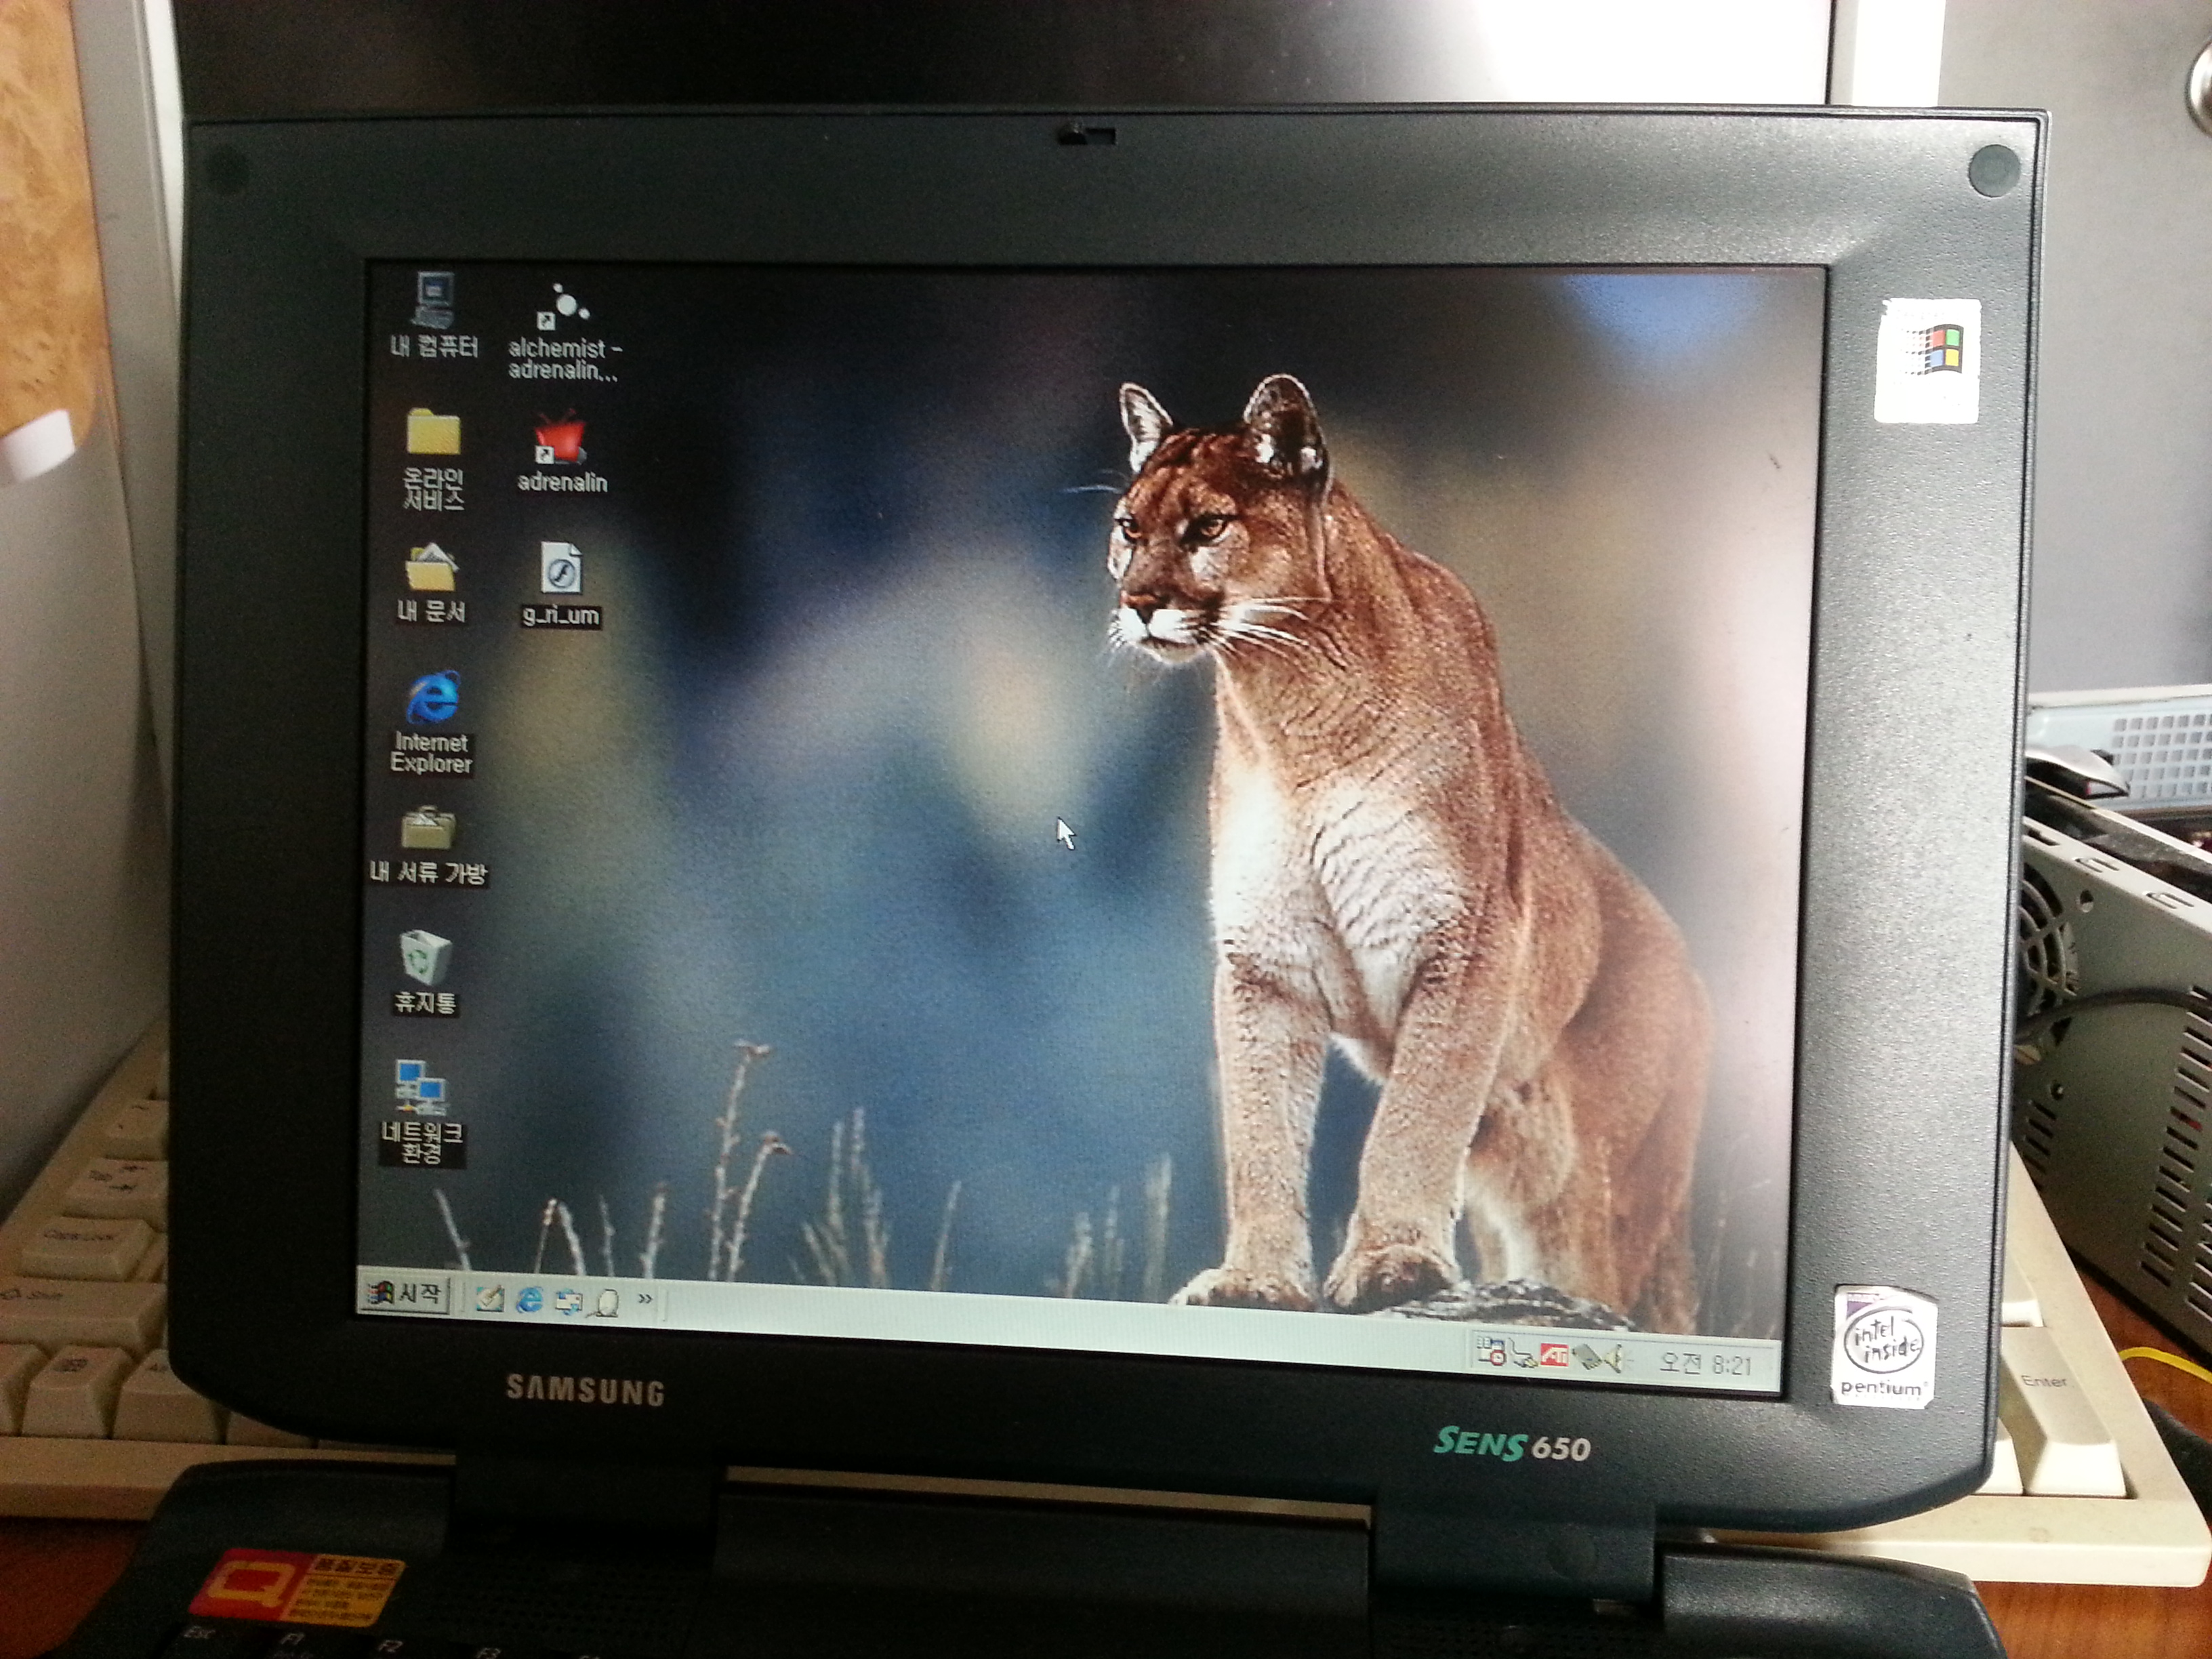Launch the adrenalin shortcut icon
This screenshot has width=2212, height=1659.
click(x=561, y=453)
